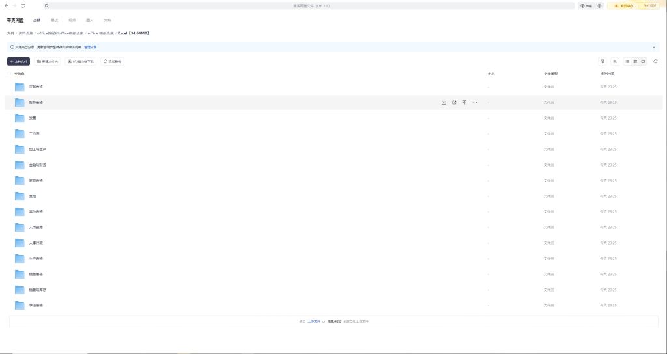This screenshot has width=667, height=354.
Task: Sort by 文件类型 column header
Action: (x=550, y=74)
